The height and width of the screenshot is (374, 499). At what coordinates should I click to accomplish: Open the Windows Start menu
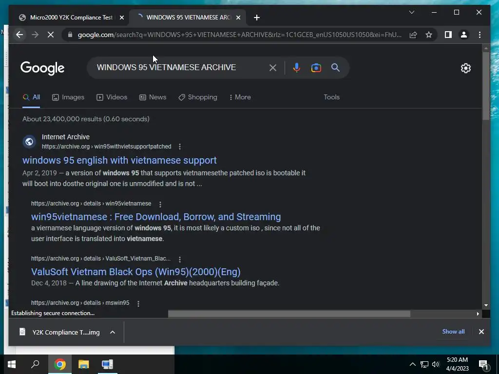pos(12,364)
